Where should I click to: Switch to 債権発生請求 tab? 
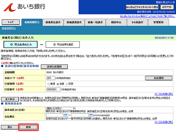point(53,23)
